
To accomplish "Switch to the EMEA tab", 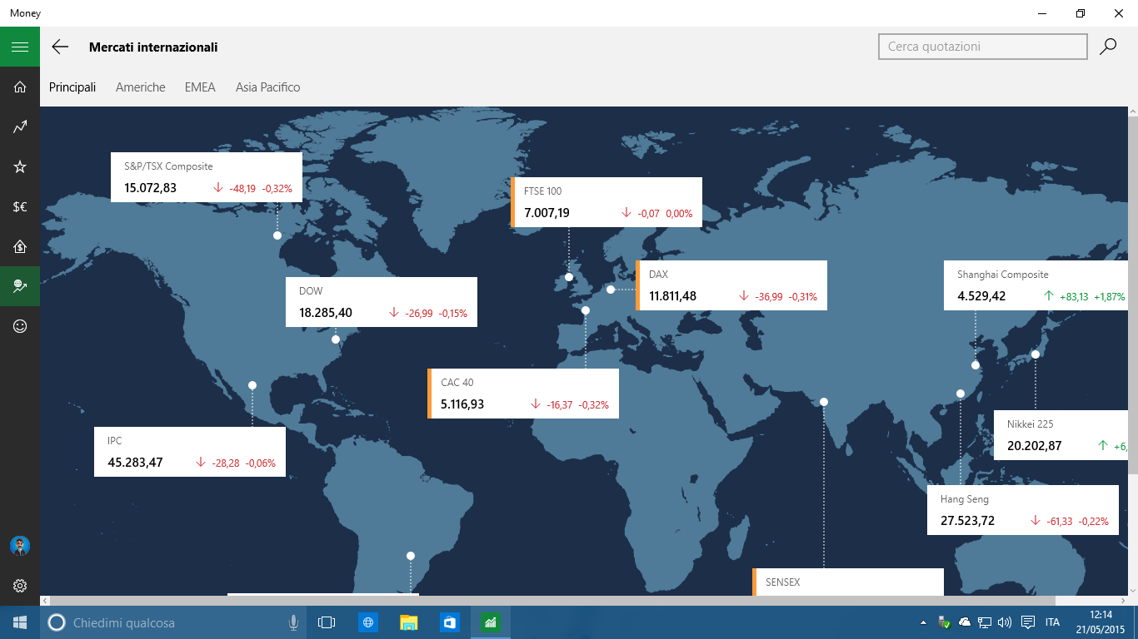I will click(200, 87).
